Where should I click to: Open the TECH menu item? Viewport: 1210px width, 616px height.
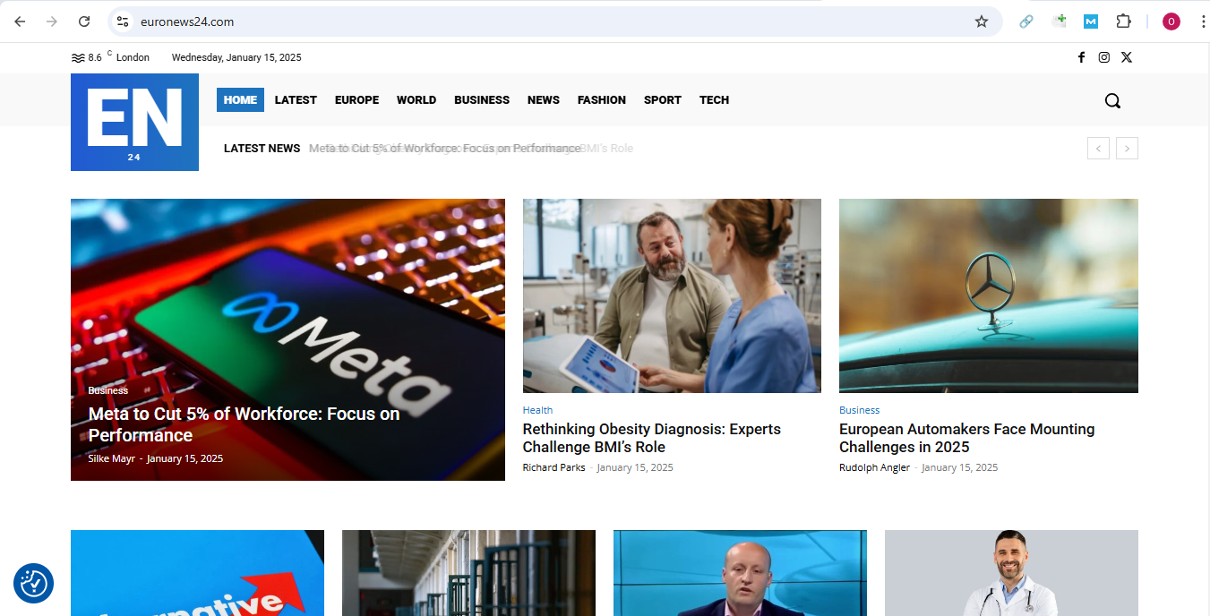[714, 100]
